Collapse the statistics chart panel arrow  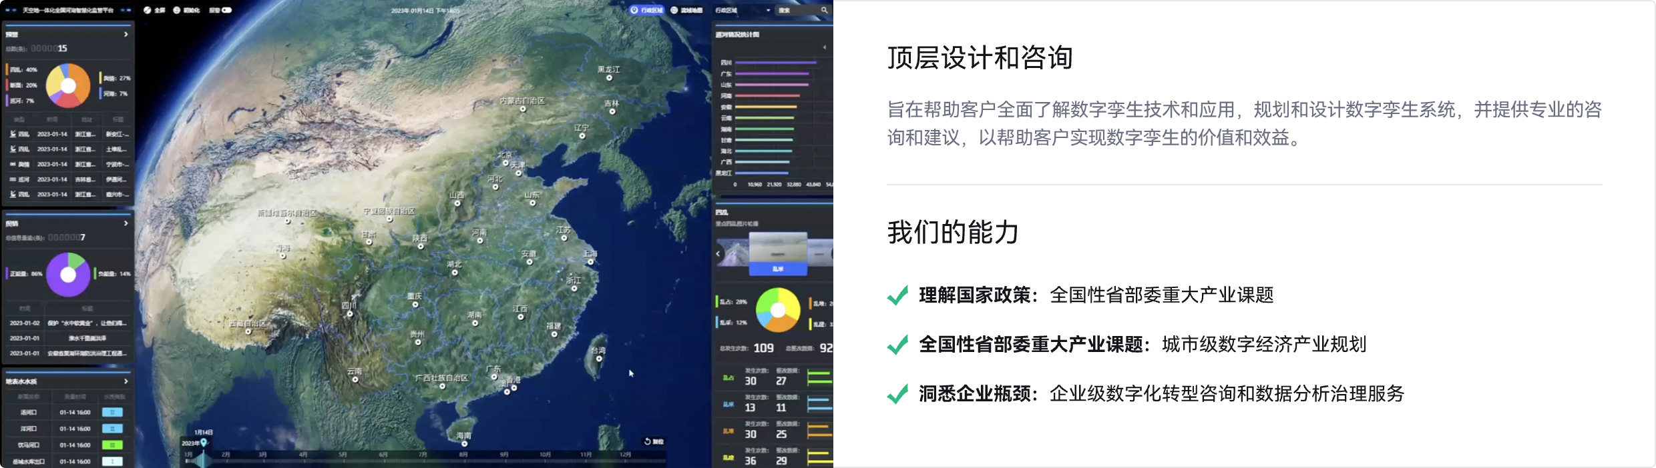[824, 47]
